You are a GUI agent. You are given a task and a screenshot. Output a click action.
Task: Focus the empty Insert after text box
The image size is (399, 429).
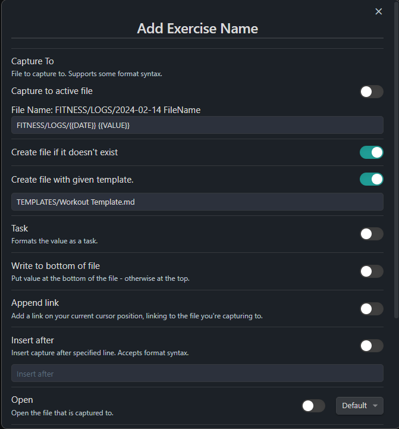click(x=197, y=374)
